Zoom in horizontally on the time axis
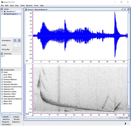The image size is (131, 126). [122, 118]
